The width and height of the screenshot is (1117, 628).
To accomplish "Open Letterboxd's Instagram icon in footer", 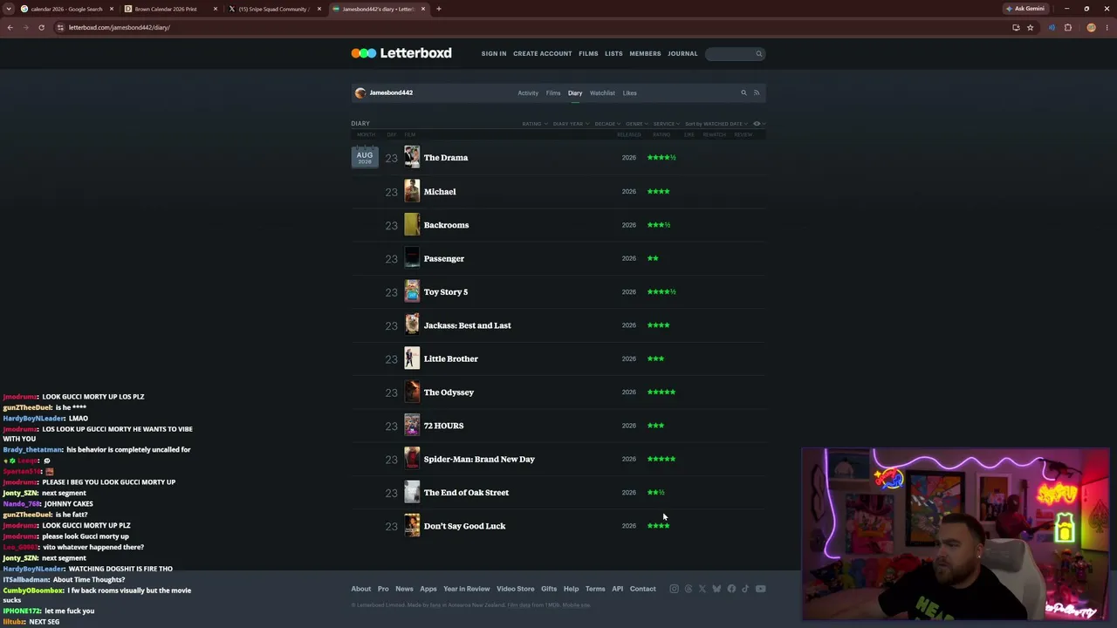I will 674,589.
